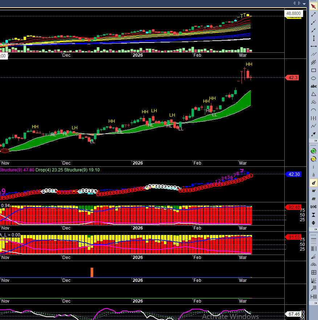Viewport: 318px width, 320px height.
Task: Click the green zoom in magnifier
Action: 313,151
